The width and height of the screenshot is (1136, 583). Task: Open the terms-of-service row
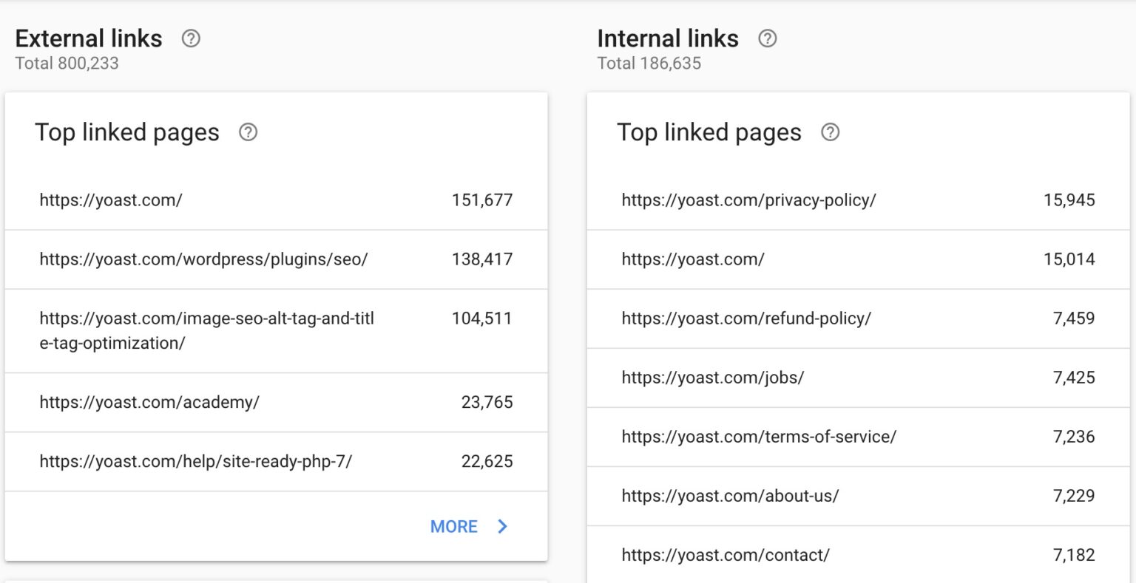pos(858,437)
